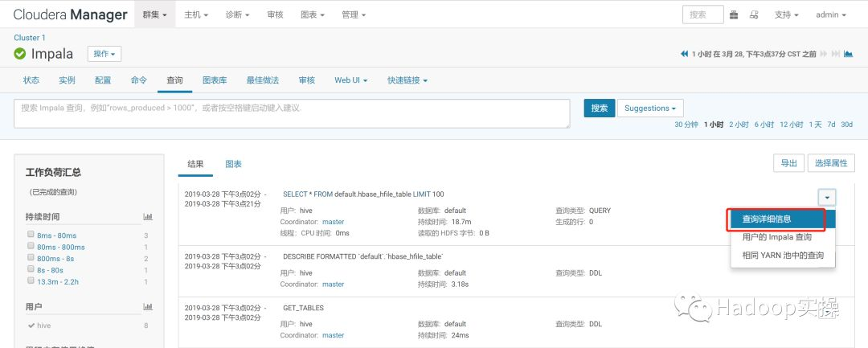Viewport: 868px width, 348px height.
Task: Open the running commands icon in header
Action: click(x=754, y=15)
